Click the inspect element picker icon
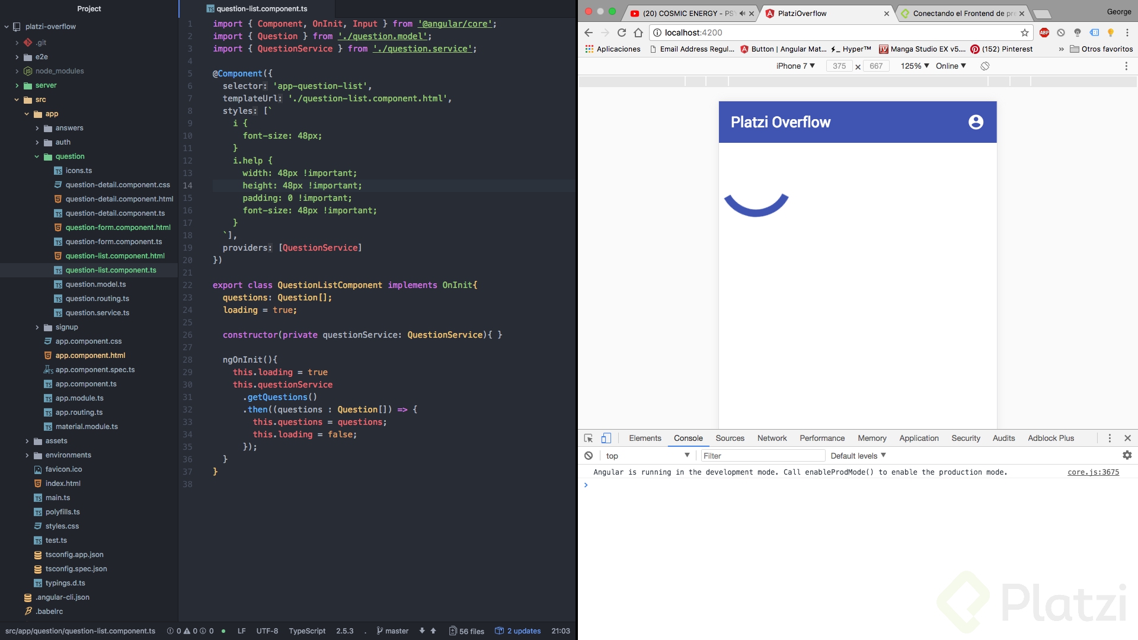 588,439
